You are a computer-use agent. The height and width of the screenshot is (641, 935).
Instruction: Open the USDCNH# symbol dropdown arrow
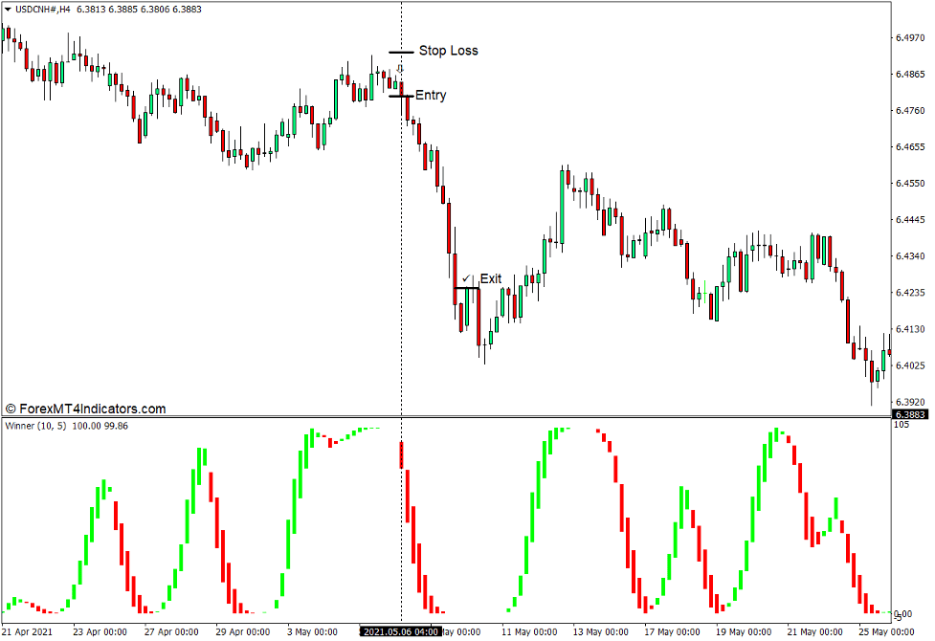coord(8,8)
